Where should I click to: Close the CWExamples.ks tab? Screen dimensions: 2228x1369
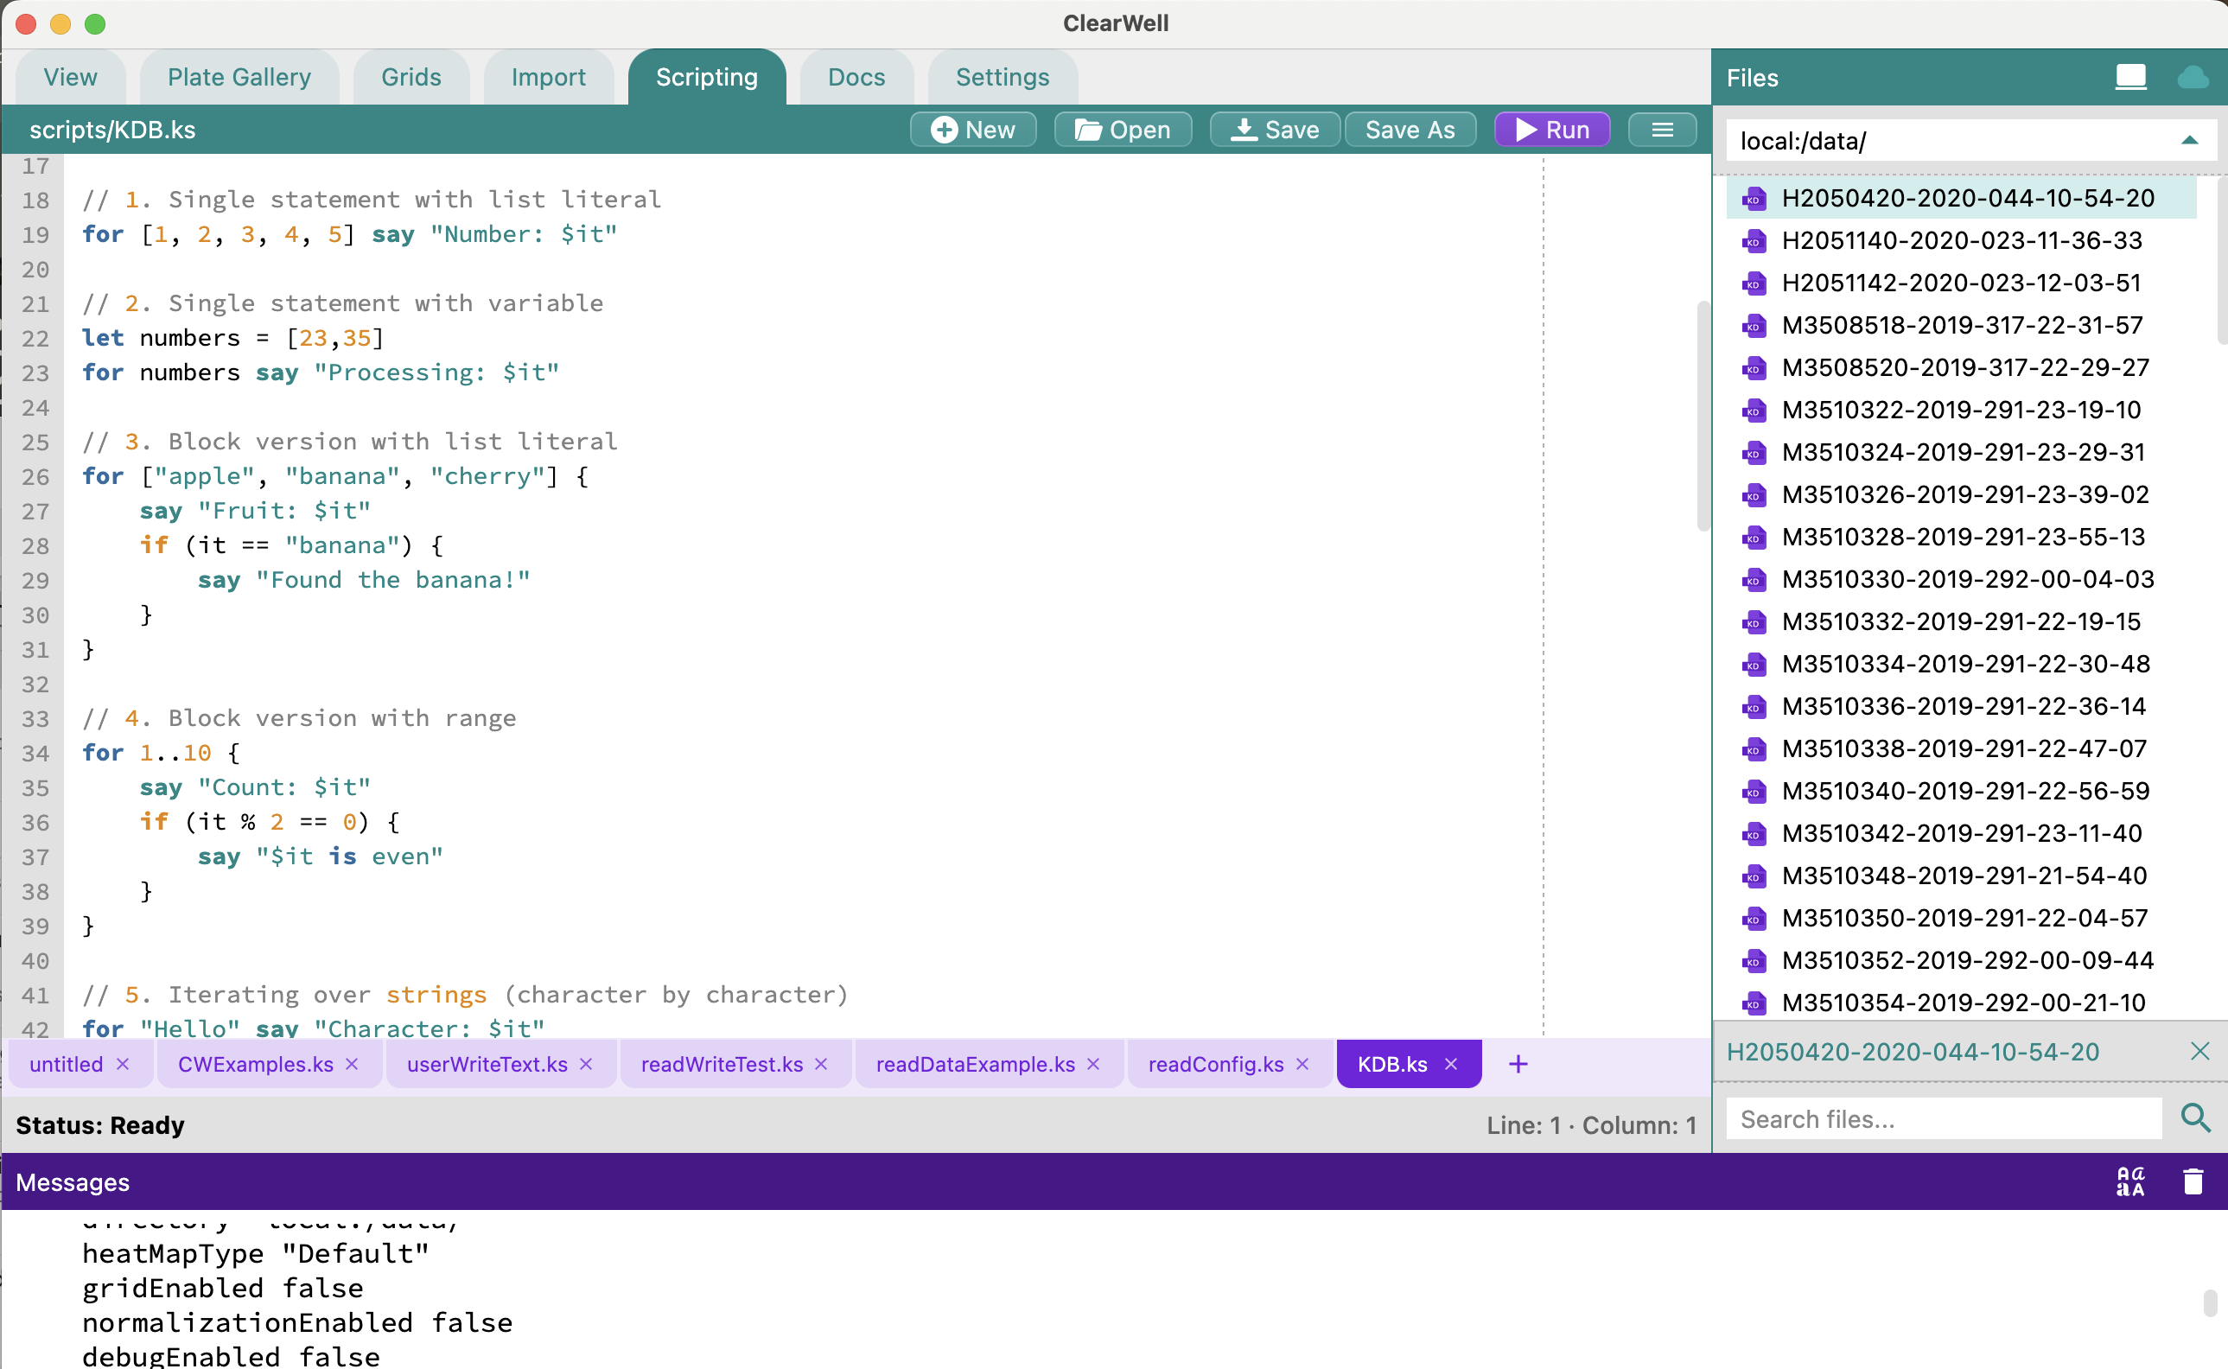pos(352,1064)
